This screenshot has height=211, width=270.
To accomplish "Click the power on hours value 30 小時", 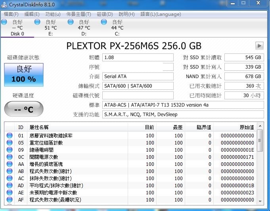I will click(x=244, y=95).
